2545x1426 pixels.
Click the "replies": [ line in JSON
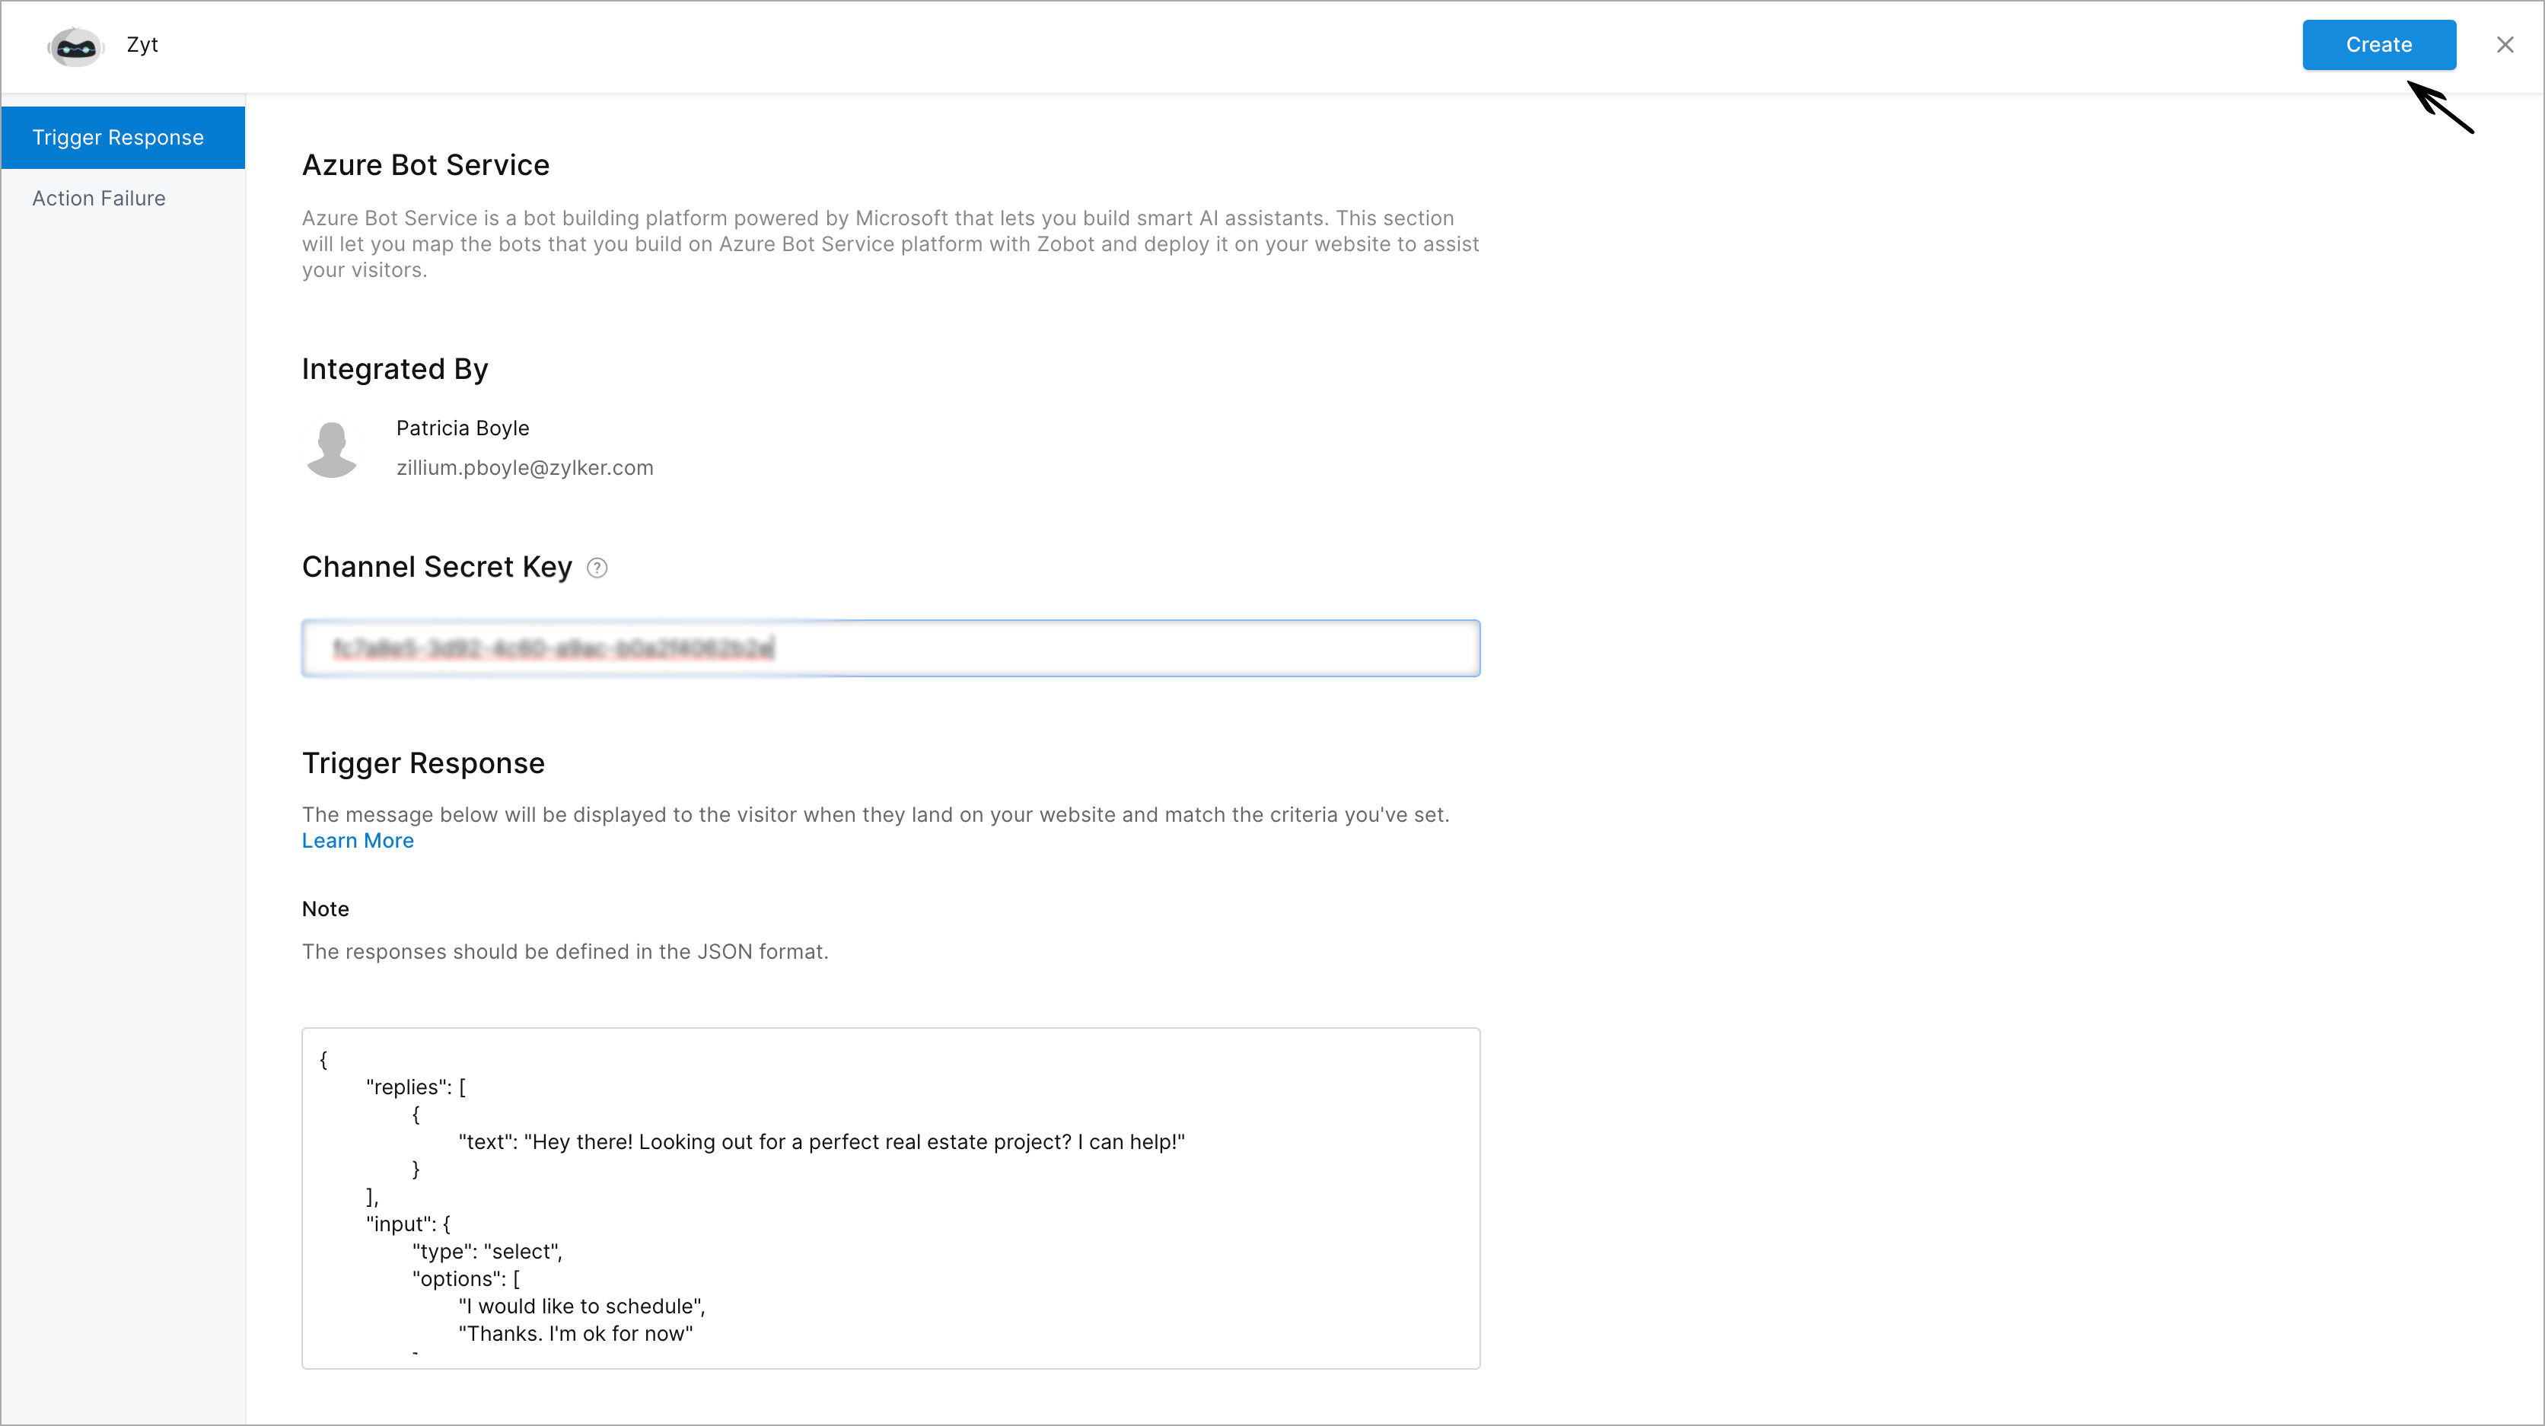tap(416, 1087)
